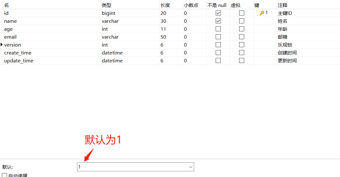340x177 pixels.
Task: Toggle virtual checkbox for version field
Action: coord(242,45)
